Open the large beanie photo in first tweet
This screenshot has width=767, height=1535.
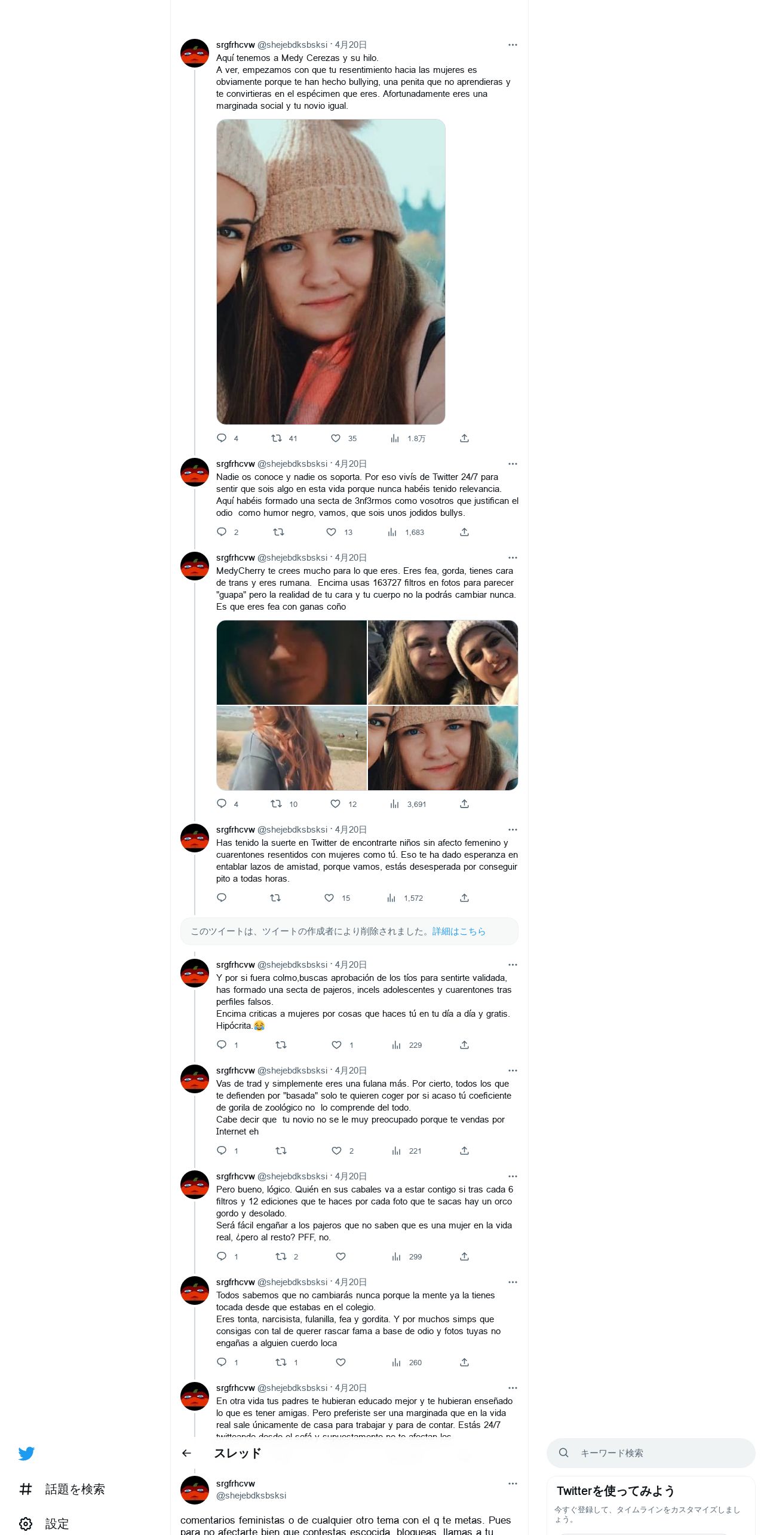[x=331, y=272]
